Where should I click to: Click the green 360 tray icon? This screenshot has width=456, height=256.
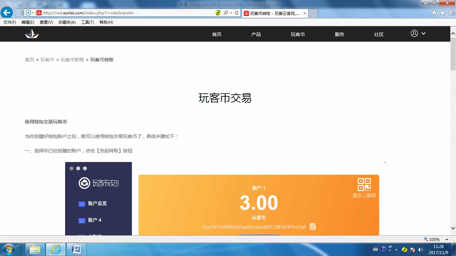(405, 249)
